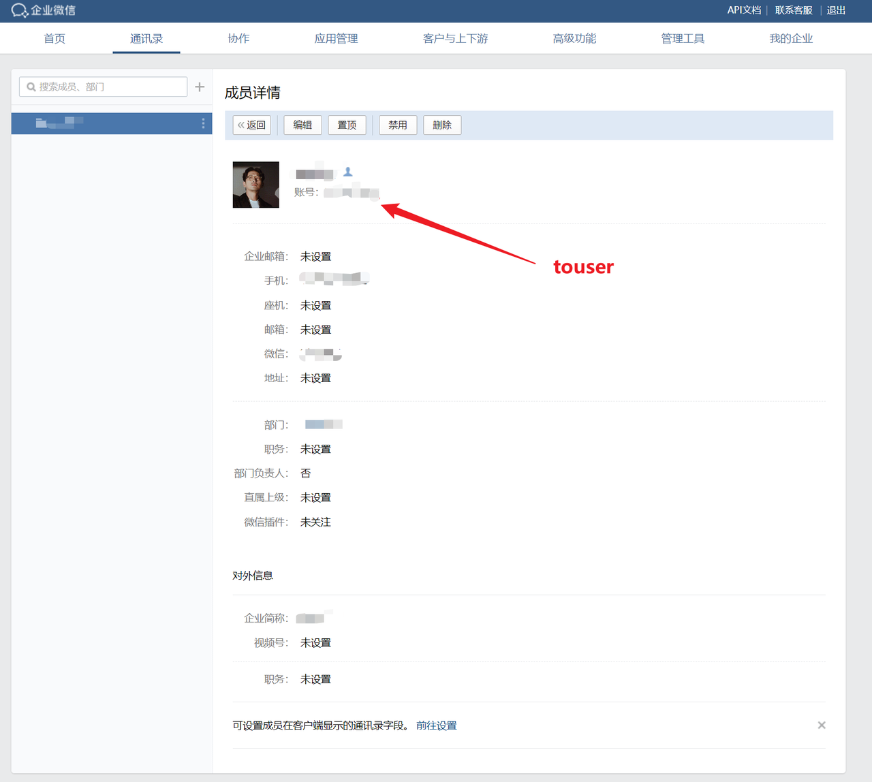Click the 企业邮箱 未设置 value
This screenshot has height=782, width=872.
315,257
